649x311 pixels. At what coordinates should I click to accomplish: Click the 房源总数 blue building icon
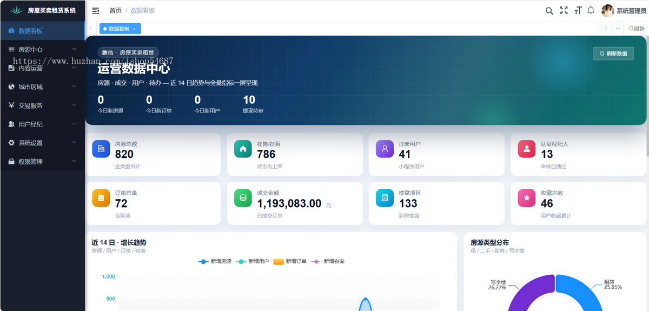click(x=101, y=149)
